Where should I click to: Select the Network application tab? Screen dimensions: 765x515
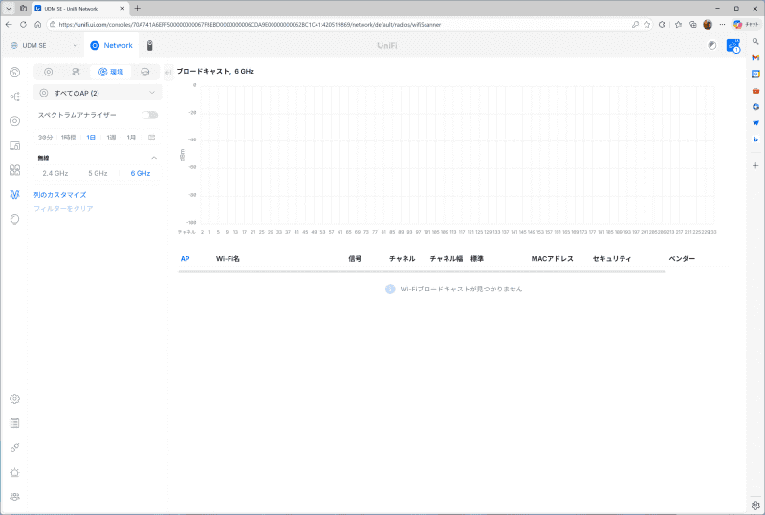(111, 45)
